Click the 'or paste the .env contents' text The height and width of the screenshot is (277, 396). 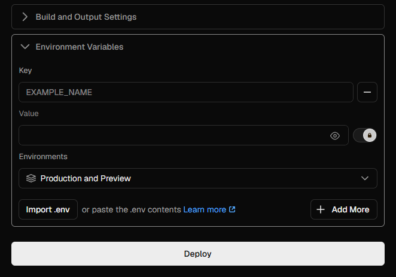pyautogui.click(x=132, y=209)
